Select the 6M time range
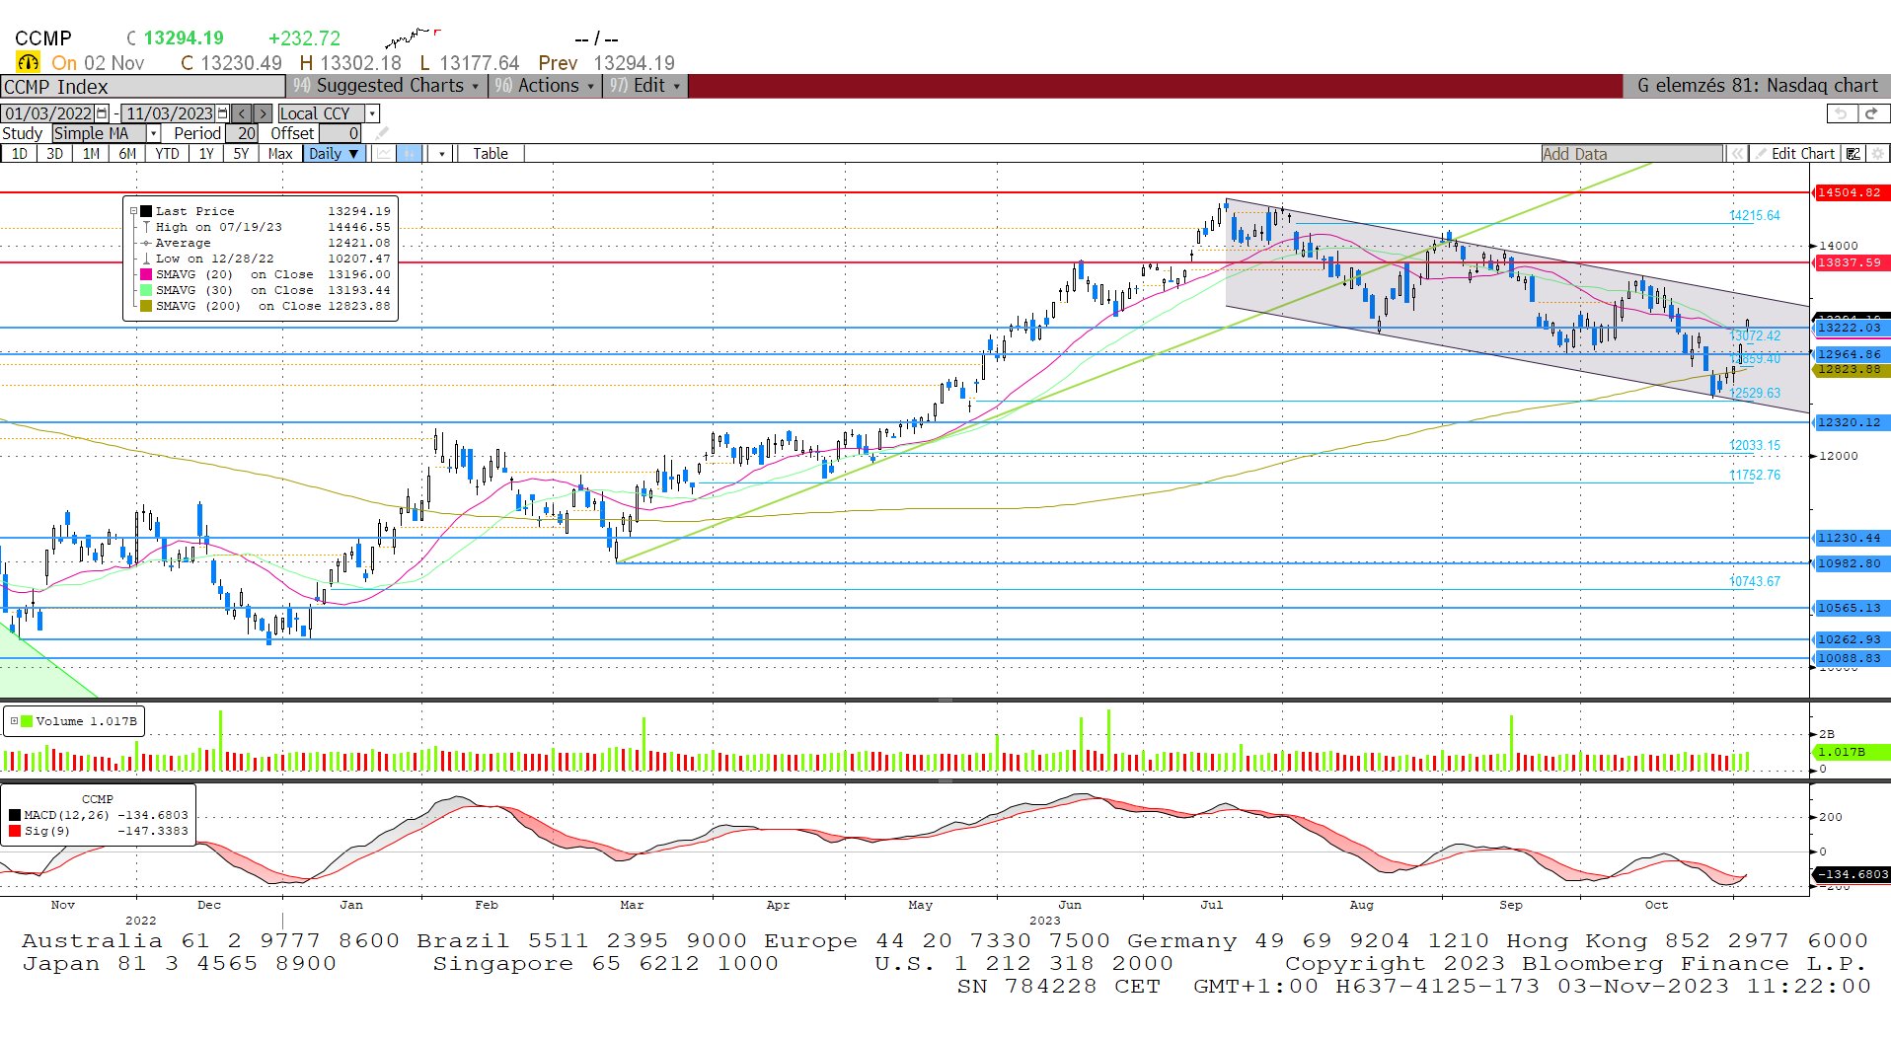Screen dimensions: 1891x1037 (x=127, y=154)
